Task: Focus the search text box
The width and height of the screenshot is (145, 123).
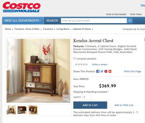Action: click(94, 20)
